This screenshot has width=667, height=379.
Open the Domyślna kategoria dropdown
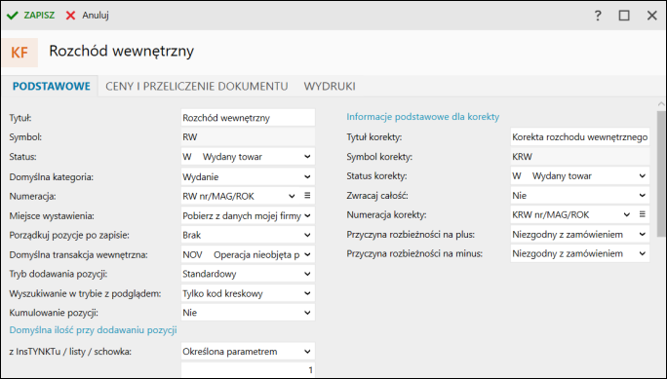248,176
